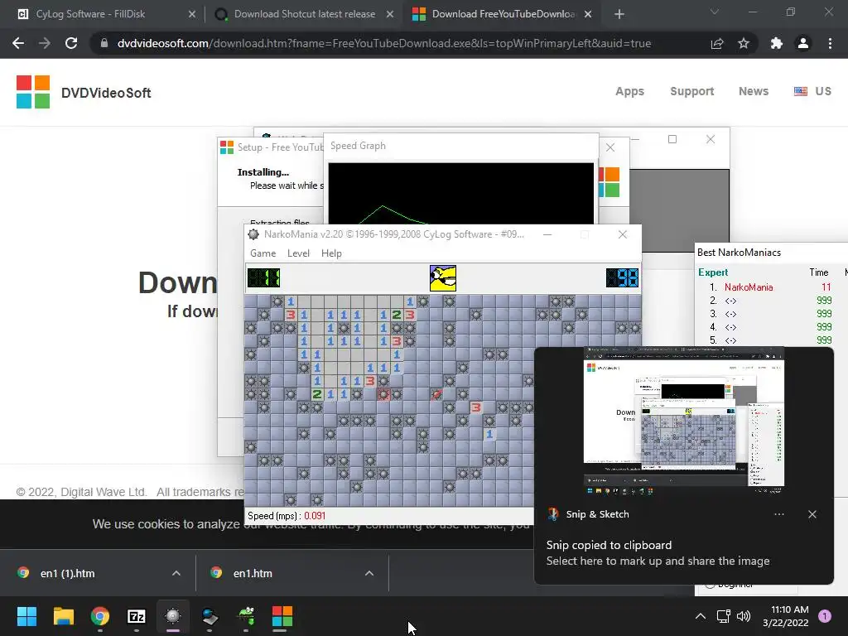Select 'Snip copied to clipboard' notification text
The width and height of the screenshot is (848, 636).
[x=609, y=545]
